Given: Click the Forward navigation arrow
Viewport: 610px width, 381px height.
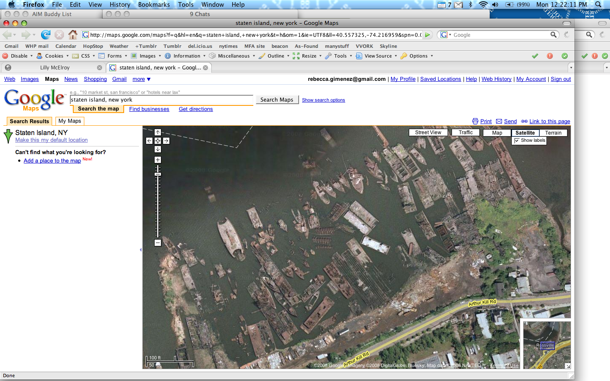Looking at the screenshot, I should (26, 35).
